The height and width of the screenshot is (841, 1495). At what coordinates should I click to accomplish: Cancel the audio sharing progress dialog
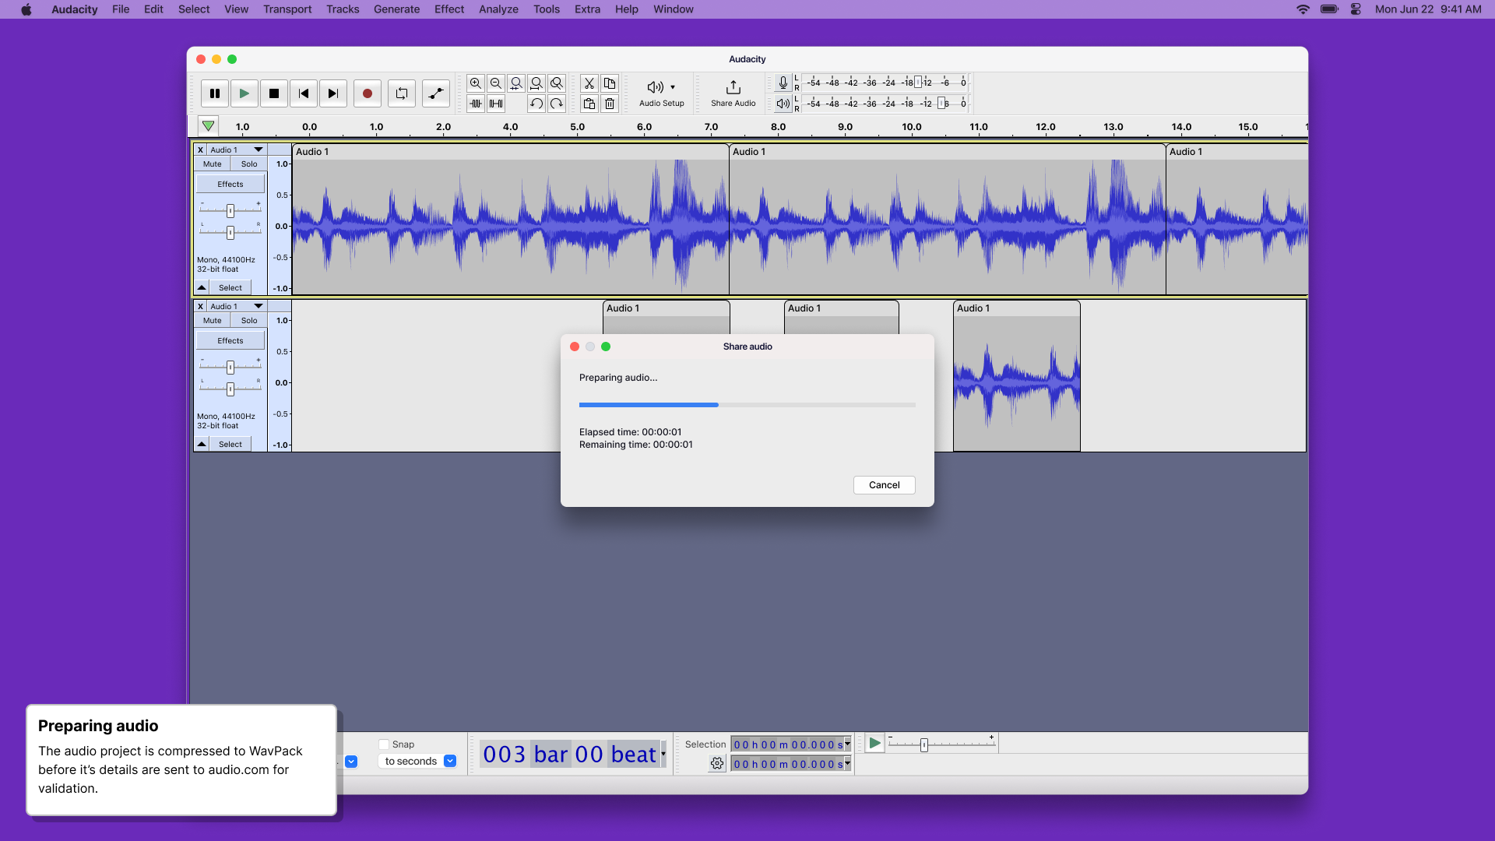(x=884, y=484)
